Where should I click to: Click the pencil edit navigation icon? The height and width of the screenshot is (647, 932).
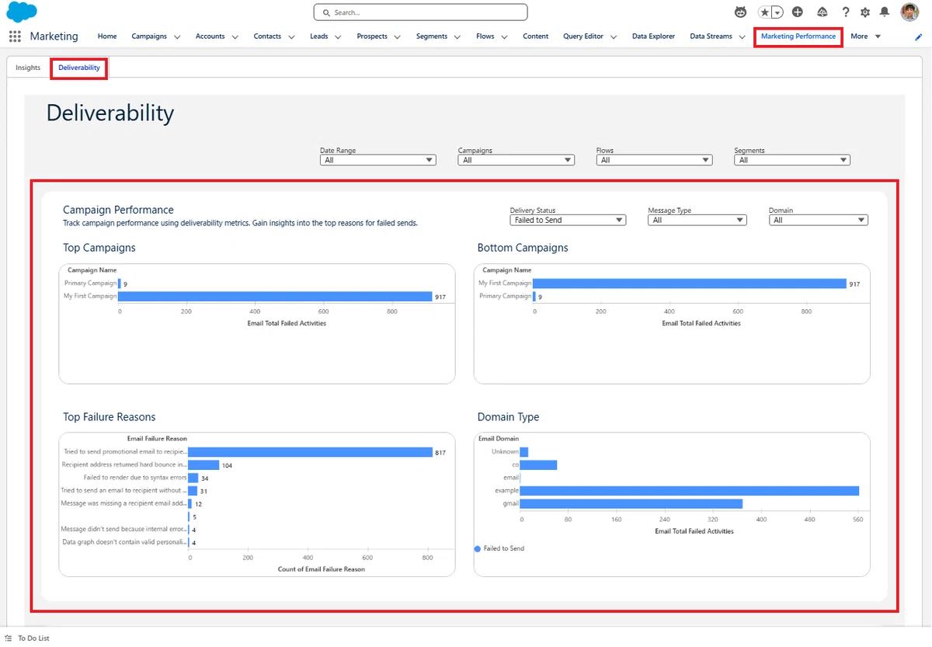(919, 37)
